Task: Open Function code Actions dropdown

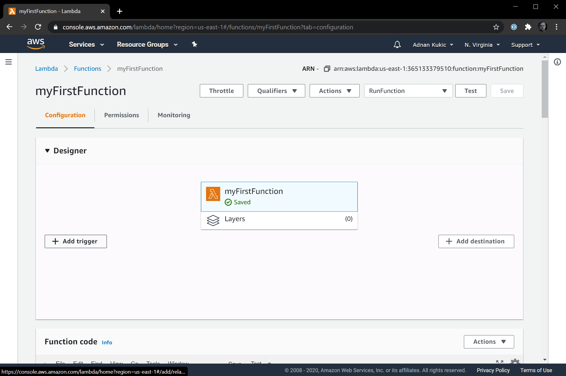Action: click(x=488, y=342)
